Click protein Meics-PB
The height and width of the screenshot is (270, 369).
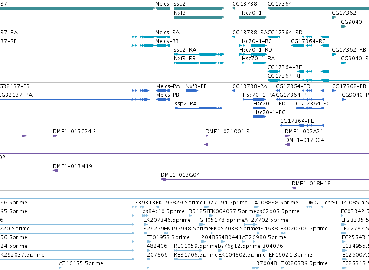pyautogui.click(x=167, y=95)
